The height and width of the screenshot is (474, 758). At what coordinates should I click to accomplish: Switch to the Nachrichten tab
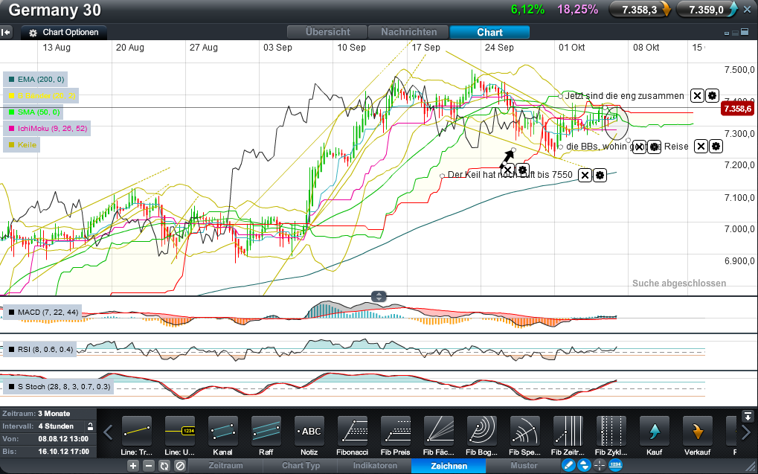[408, 32]
